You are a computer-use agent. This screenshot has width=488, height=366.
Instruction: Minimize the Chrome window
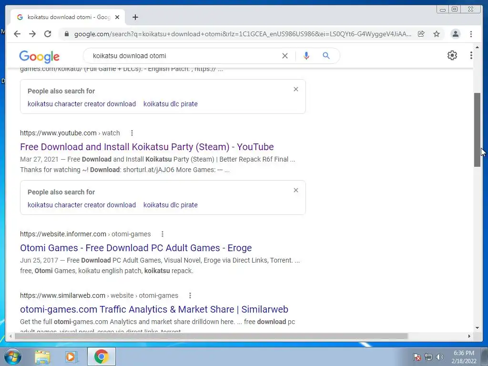pyautogui.click(x=443, y=10)
